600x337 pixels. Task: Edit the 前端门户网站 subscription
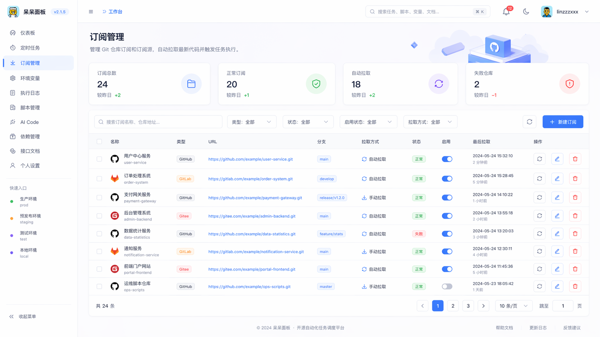click(557, 269)
